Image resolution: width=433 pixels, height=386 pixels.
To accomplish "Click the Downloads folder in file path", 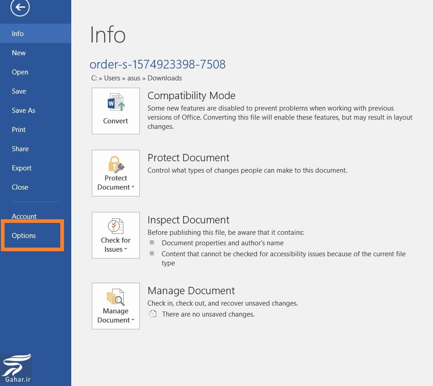I will pos(164,78).
